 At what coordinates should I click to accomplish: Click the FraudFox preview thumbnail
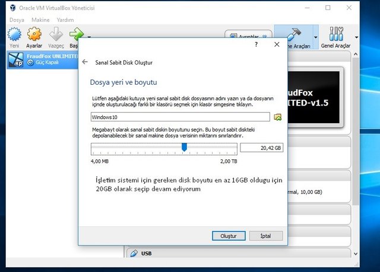tap(313, 97)
